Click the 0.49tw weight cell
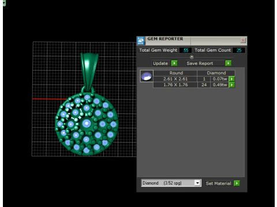The image size is (277, 207). (x=220, y=85)
